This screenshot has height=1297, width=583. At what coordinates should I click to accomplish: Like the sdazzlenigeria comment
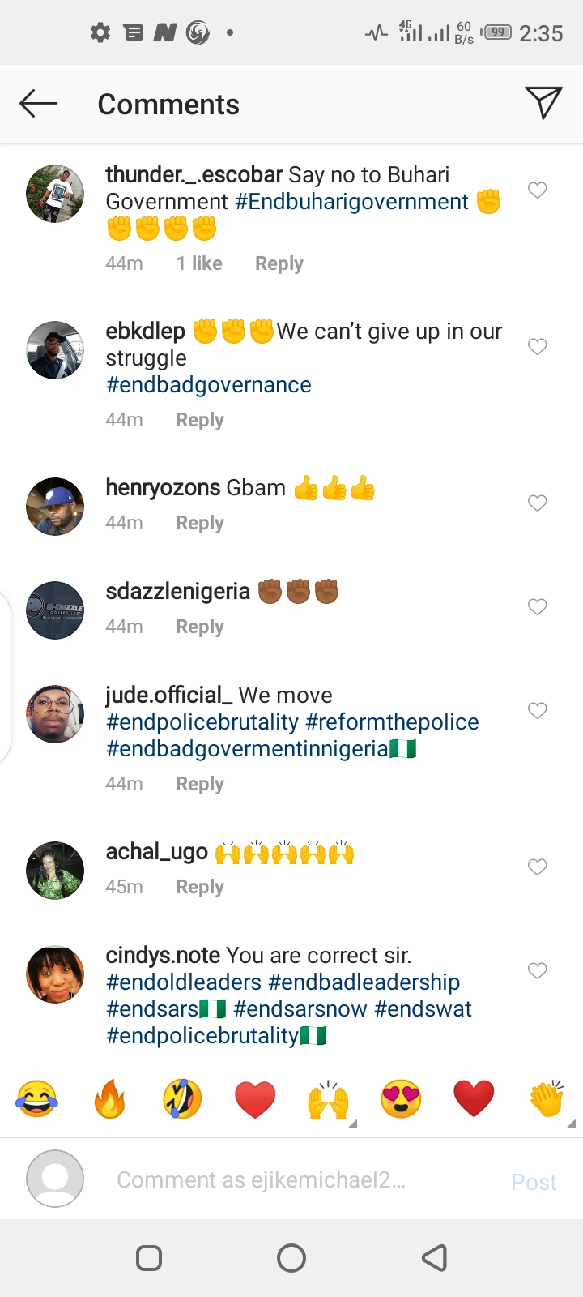click(538, 607)
